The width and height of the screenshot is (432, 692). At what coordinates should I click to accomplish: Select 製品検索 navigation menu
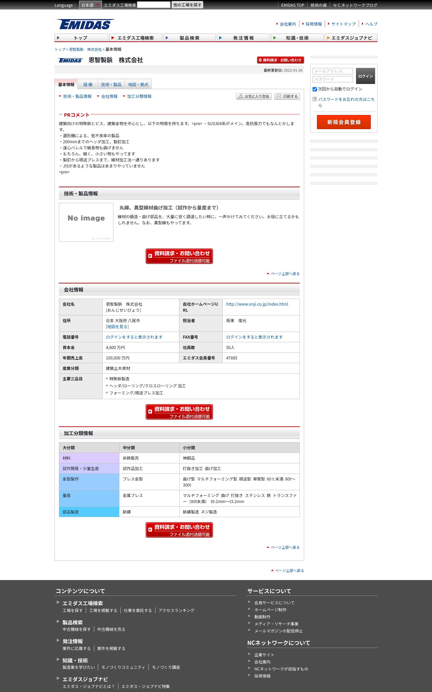click(x=189, y=38)
